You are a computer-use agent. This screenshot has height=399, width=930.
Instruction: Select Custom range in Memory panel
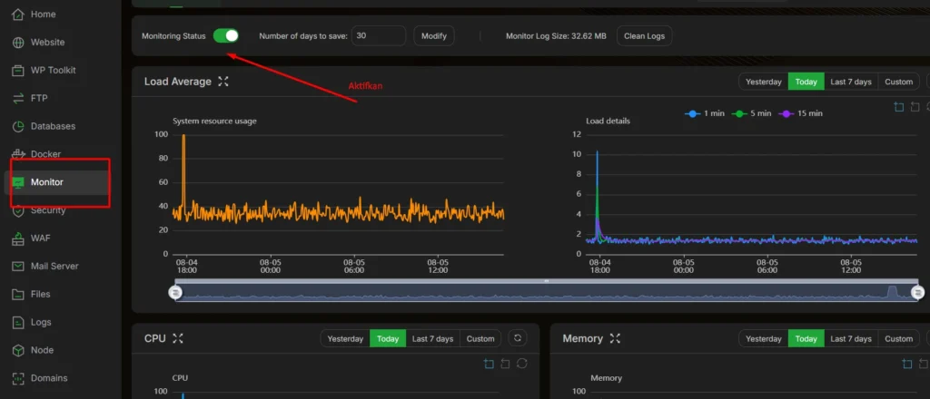[898, 338]
